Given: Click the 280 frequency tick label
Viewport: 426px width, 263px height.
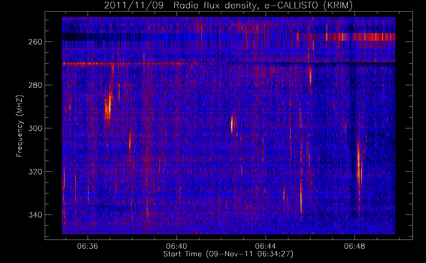Looking at the screenshot, I should click(35, 85).
